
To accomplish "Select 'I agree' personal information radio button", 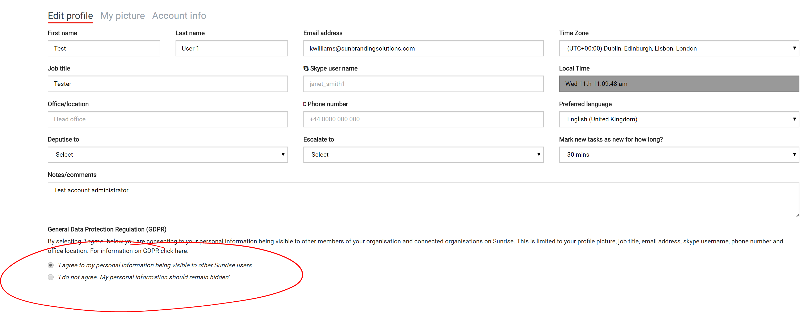I will pos(51,265).
